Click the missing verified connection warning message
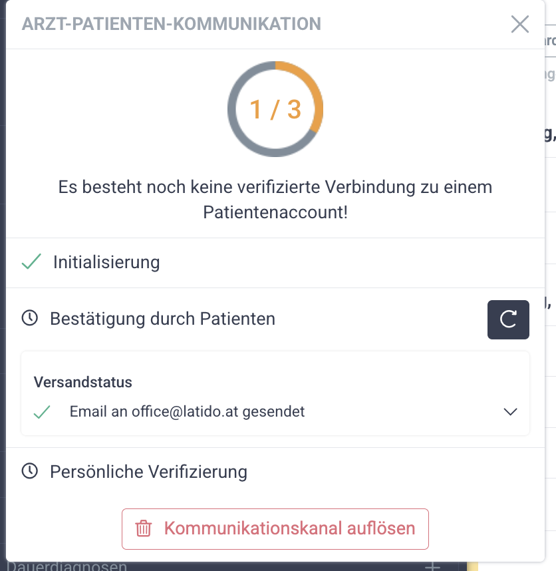Screen dimensions: 556x571 click(x=275, y=199)
